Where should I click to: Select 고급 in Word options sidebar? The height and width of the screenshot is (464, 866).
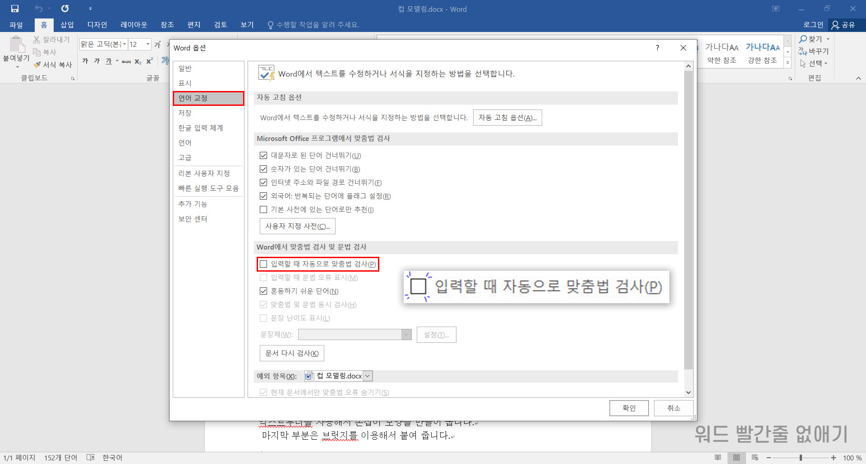point(208,158)
